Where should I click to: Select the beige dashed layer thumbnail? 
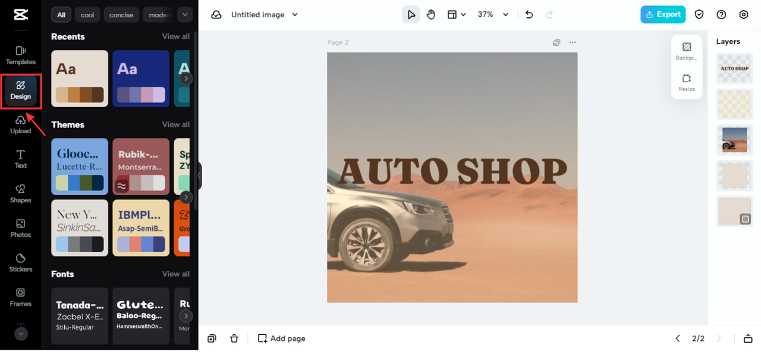point(735,176)
